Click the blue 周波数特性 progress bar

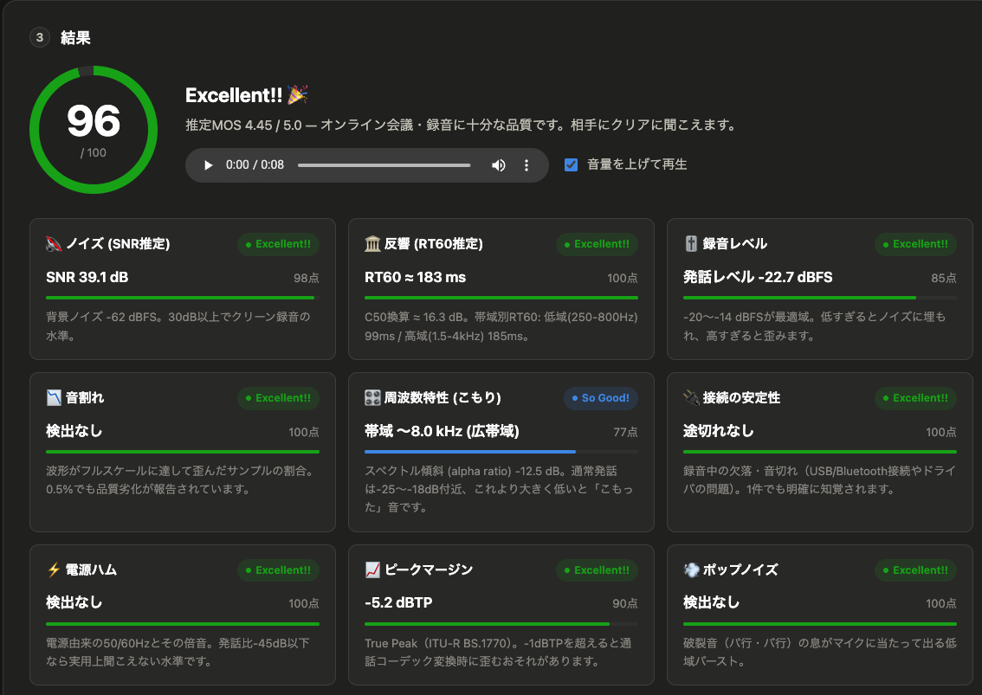[x=501, y=452]
